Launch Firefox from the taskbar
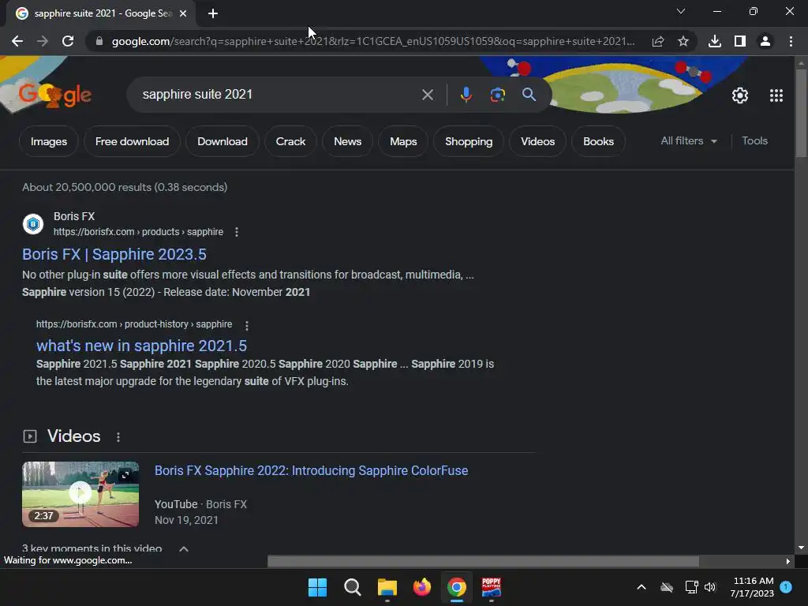Image resolution: width=808 pixels, height=606 pixels. (422, 587)
